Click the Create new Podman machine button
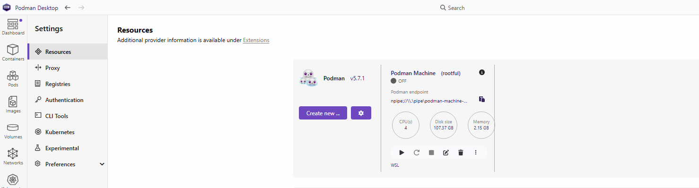This screenshot has height=188, width=699. tap(323, 113)
